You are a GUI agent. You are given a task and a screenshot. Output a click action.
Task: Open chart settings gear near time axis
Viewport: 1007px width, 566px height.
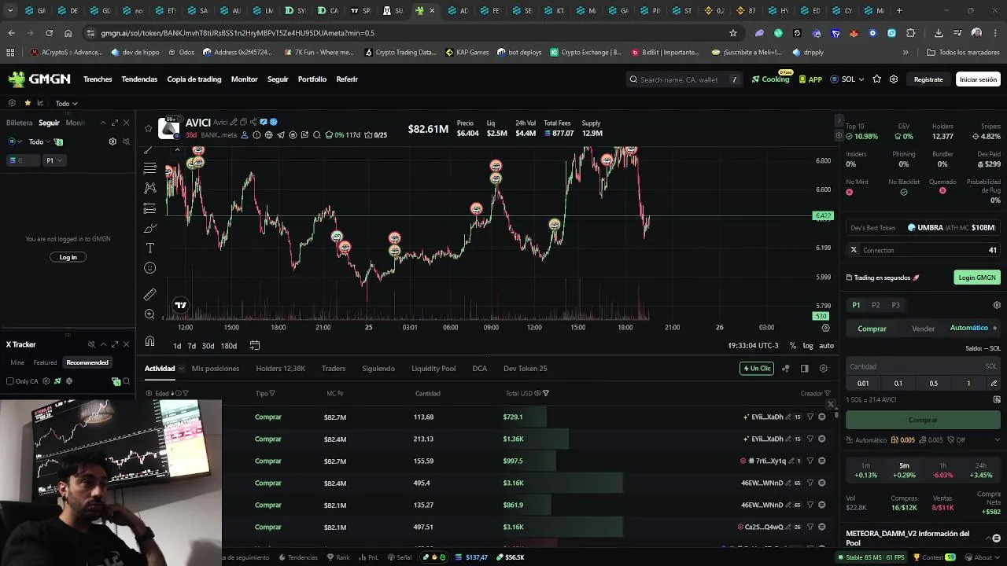coord(825,327)
